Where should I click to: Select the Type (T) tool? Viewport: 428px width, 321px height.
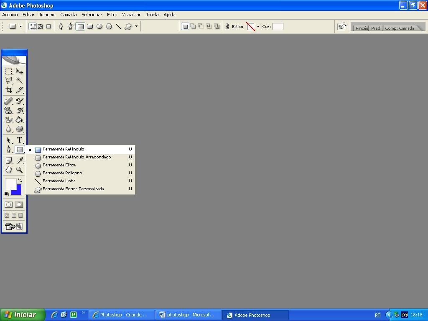(x=19, y=140)
